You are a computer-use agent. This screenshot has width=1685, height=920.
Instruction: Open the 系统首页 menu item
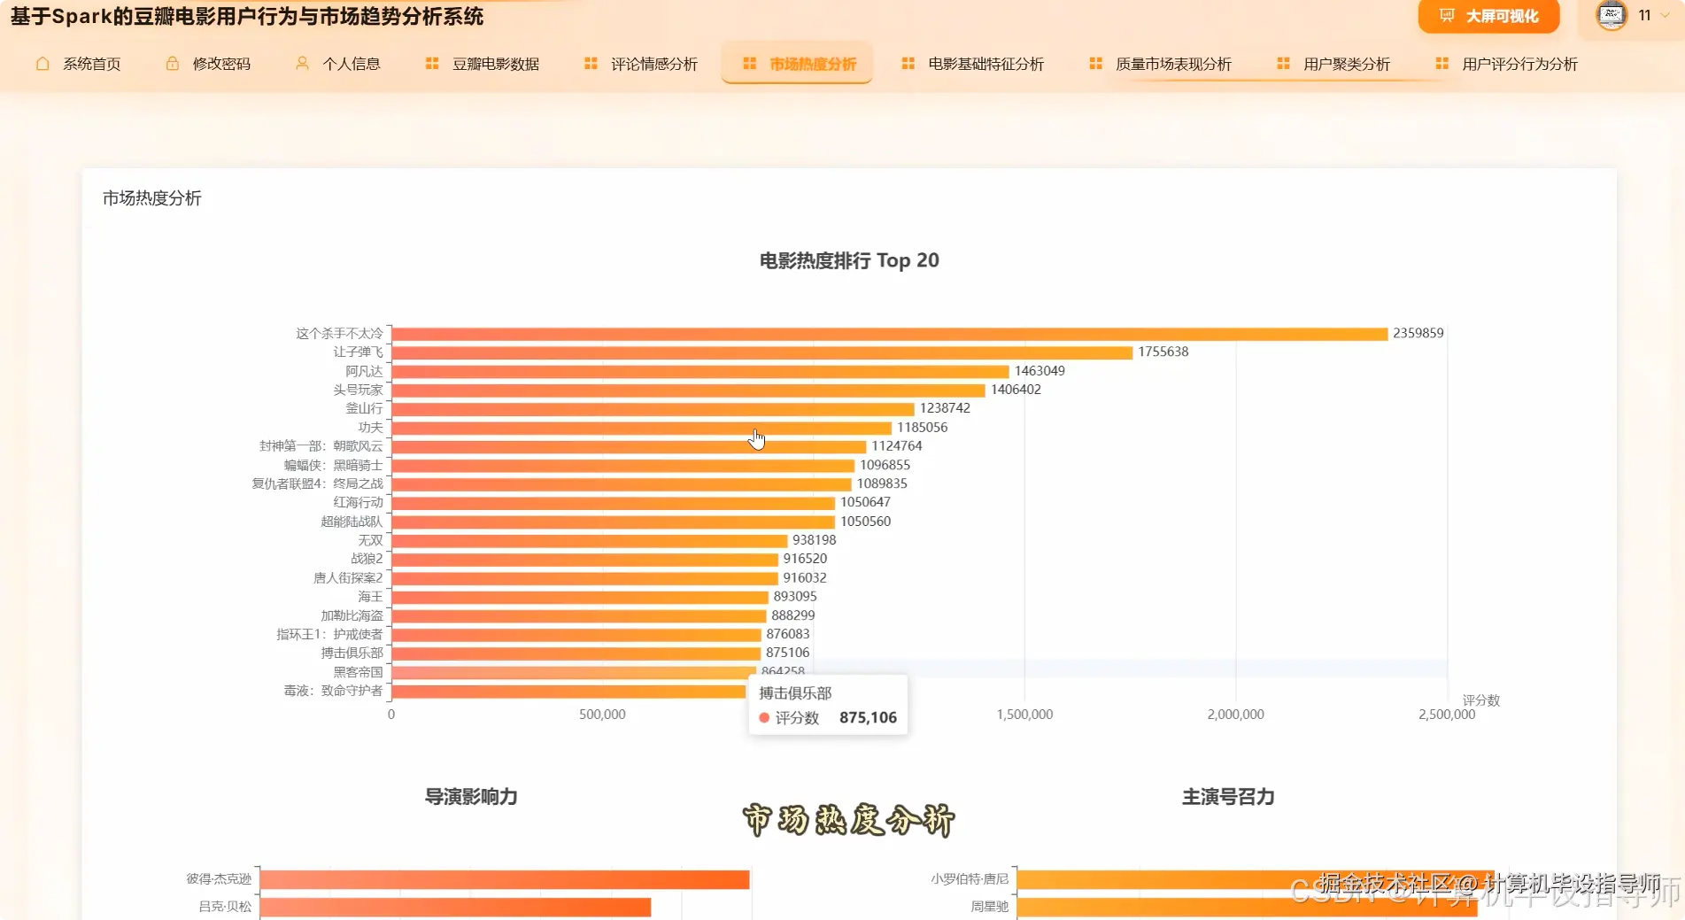pos(78,64)
